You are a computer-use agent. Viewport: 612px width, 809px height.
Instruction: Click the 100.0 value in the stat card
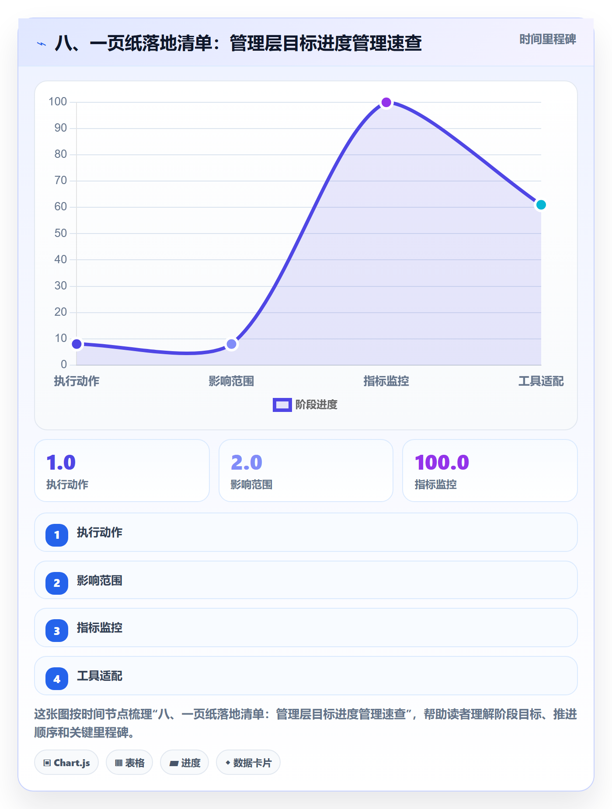click(x=442, y=462)
